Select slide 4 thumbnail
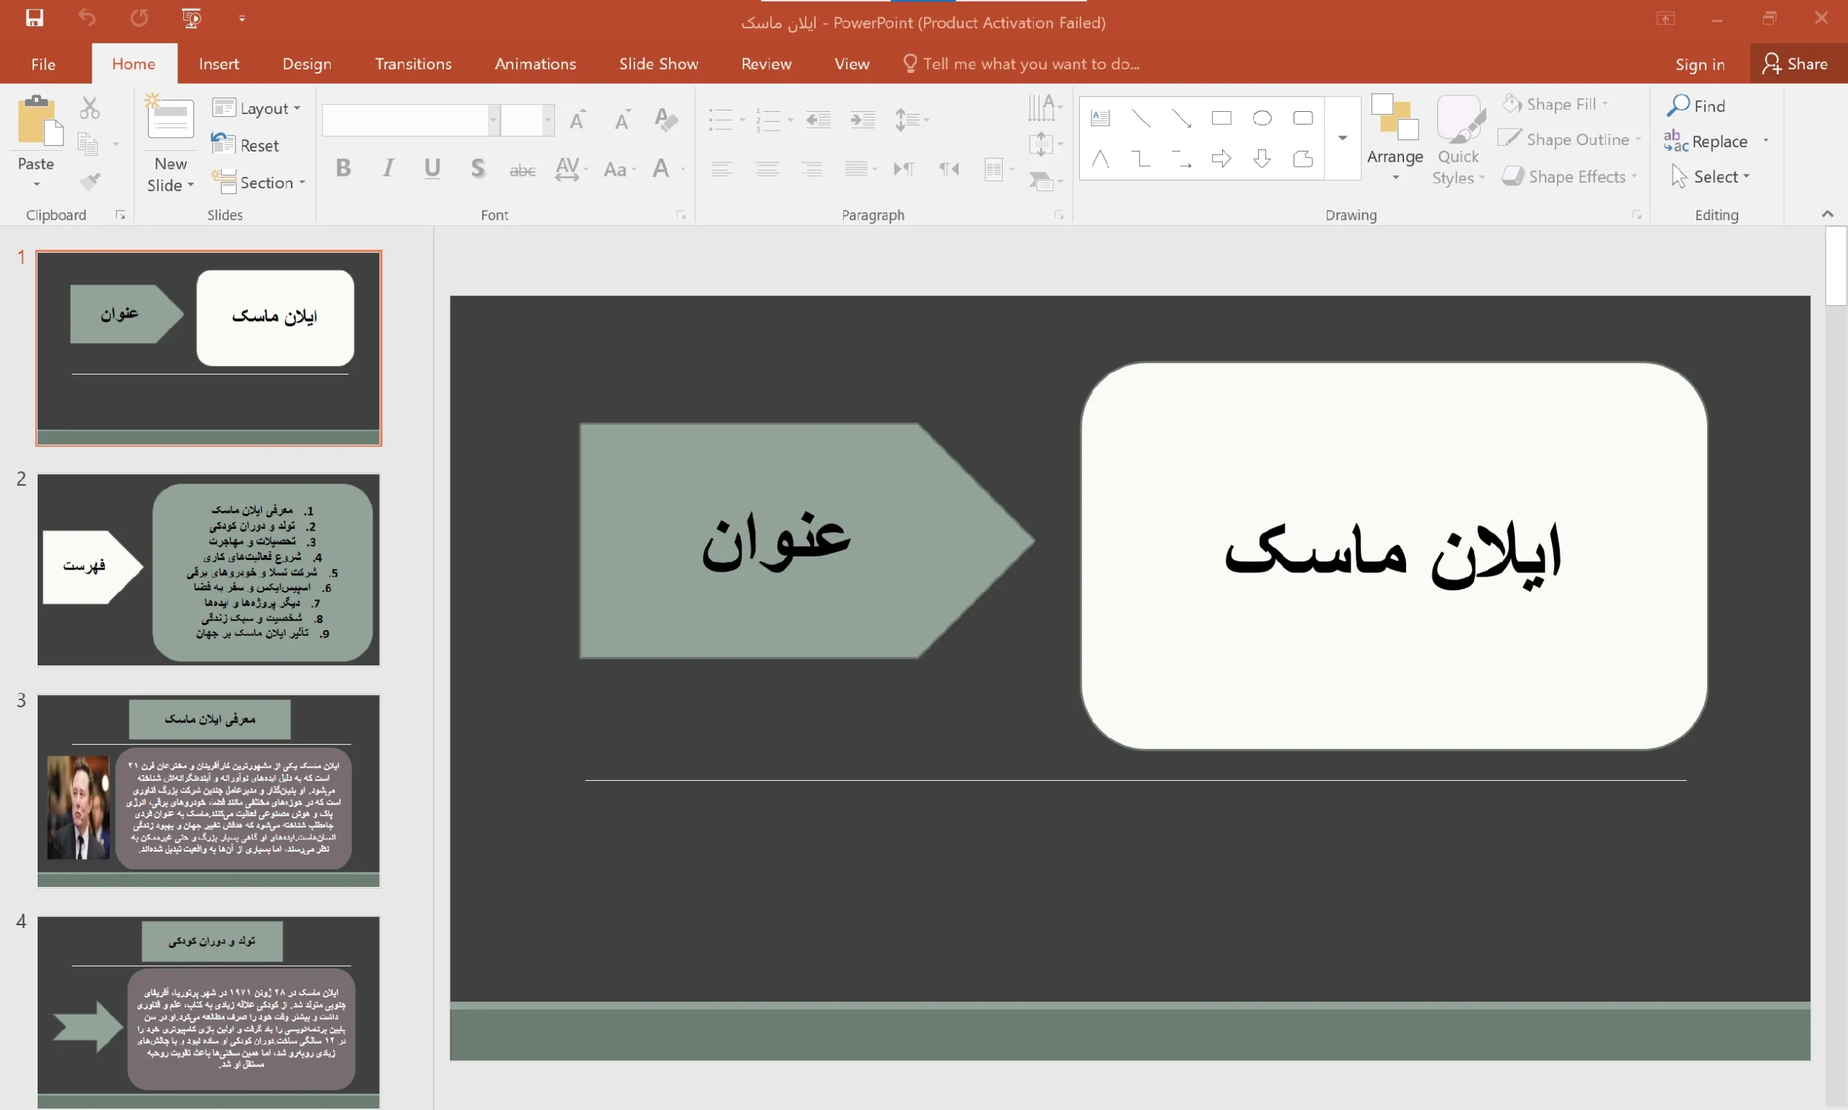 point(209,1012)
